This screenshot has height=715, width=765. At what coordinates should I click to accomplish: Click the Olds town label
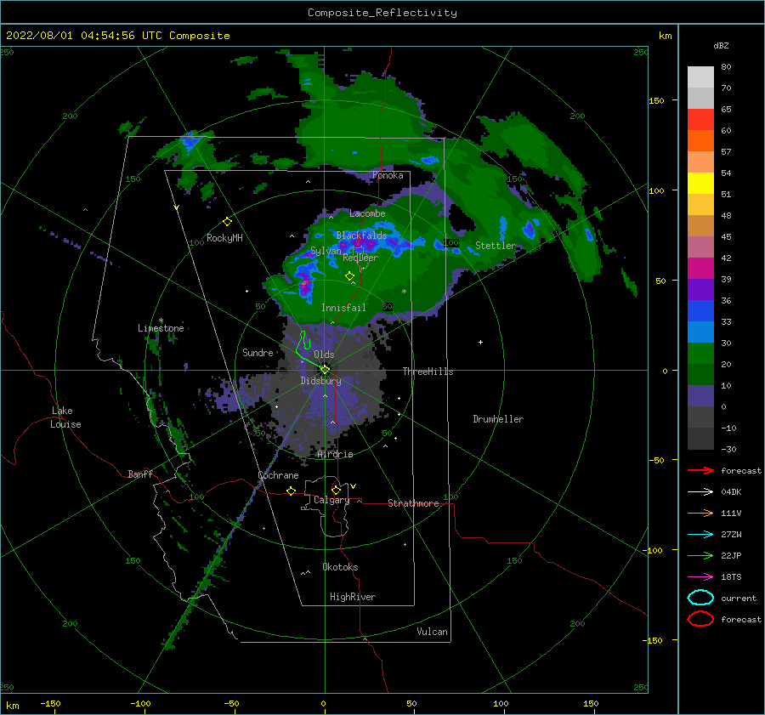(x=324, y=355)
